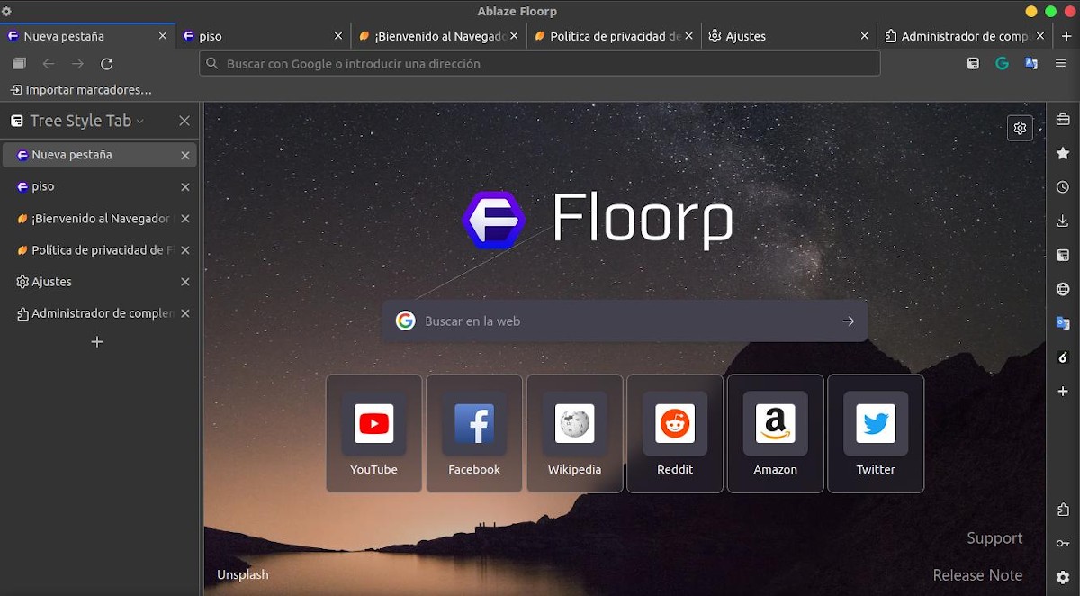Image resolution: width=1080 pixels, height=596 pixels.
Task: Select 'Nueva pestaña' in the tree tab list
Action: pos(99,155)
